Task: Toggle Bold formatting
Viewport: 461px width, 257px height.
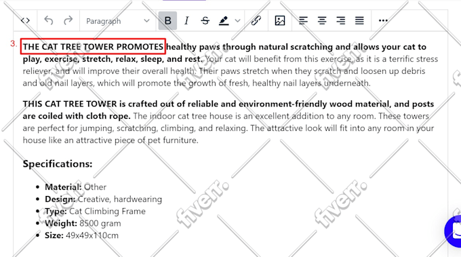Action: (167, 20)
